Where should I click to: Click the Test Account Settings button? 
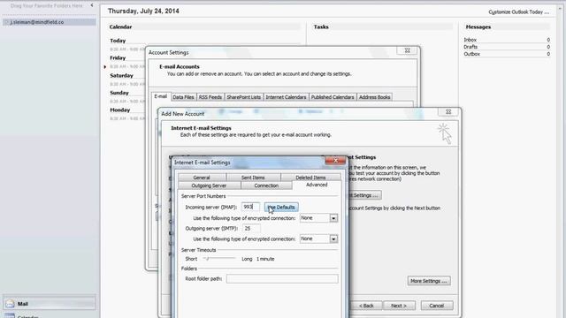tap(364, 195)
